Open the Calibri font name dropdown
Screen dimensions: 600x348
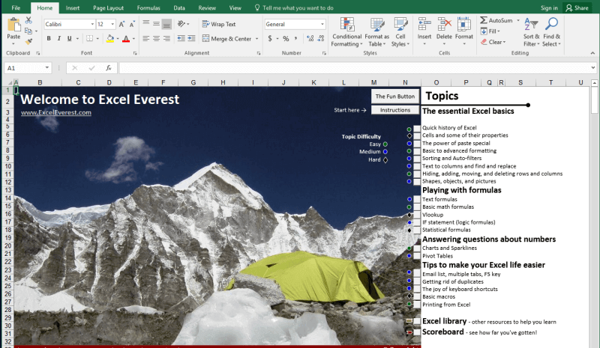[x=92, y=25]
